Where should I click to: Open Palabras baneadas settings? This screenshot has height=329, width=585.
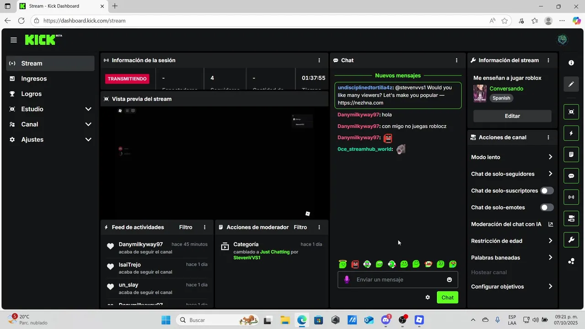512,258
